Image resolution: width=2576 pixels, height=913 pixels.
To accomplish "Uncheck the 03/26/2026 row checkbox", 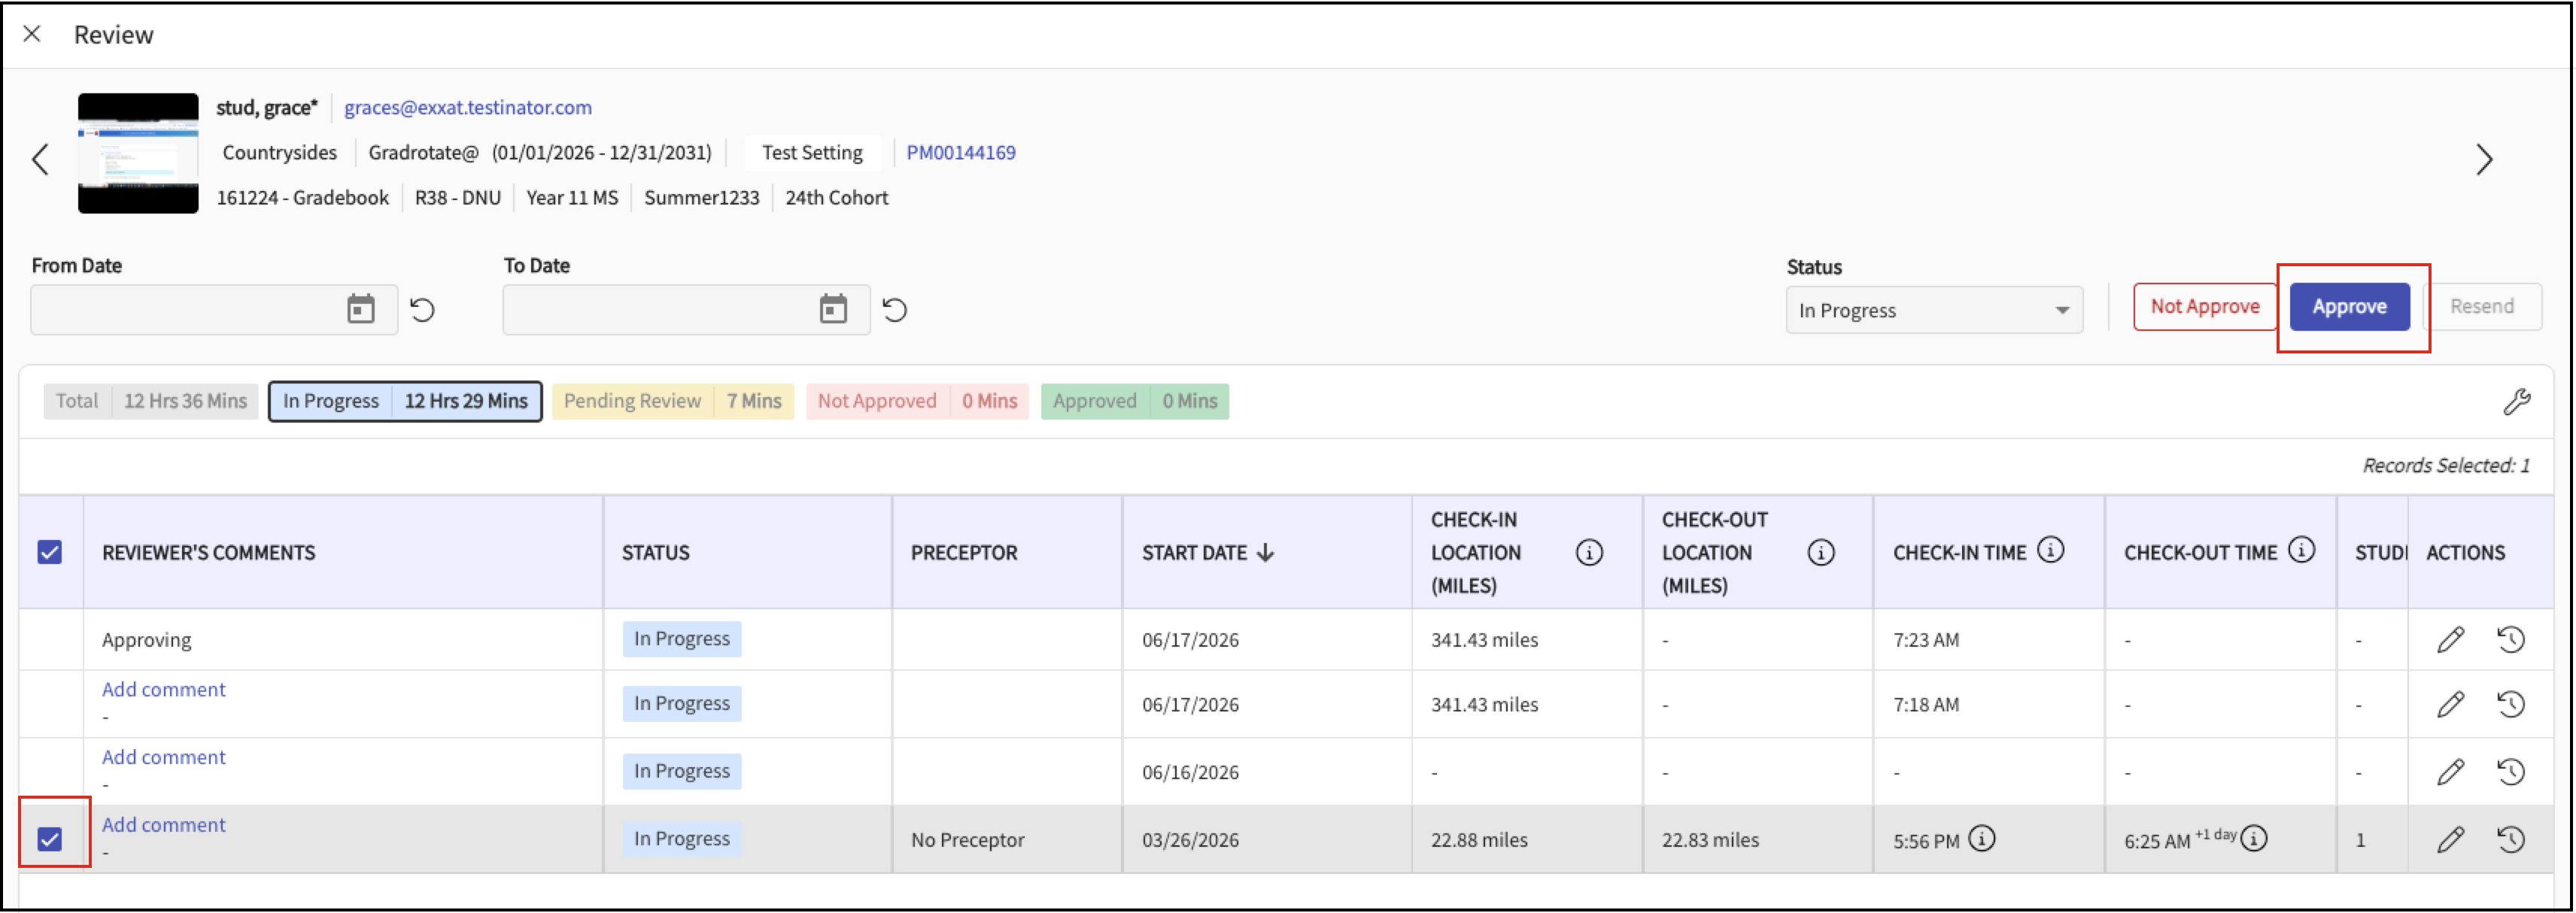I will 50,840.
